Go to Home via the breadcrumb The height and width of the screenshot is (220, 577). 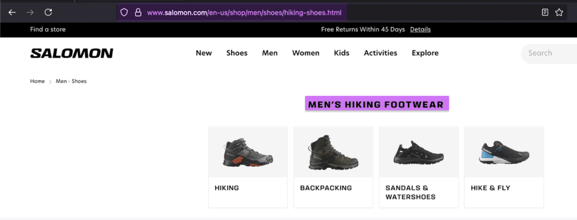[37, 81]
